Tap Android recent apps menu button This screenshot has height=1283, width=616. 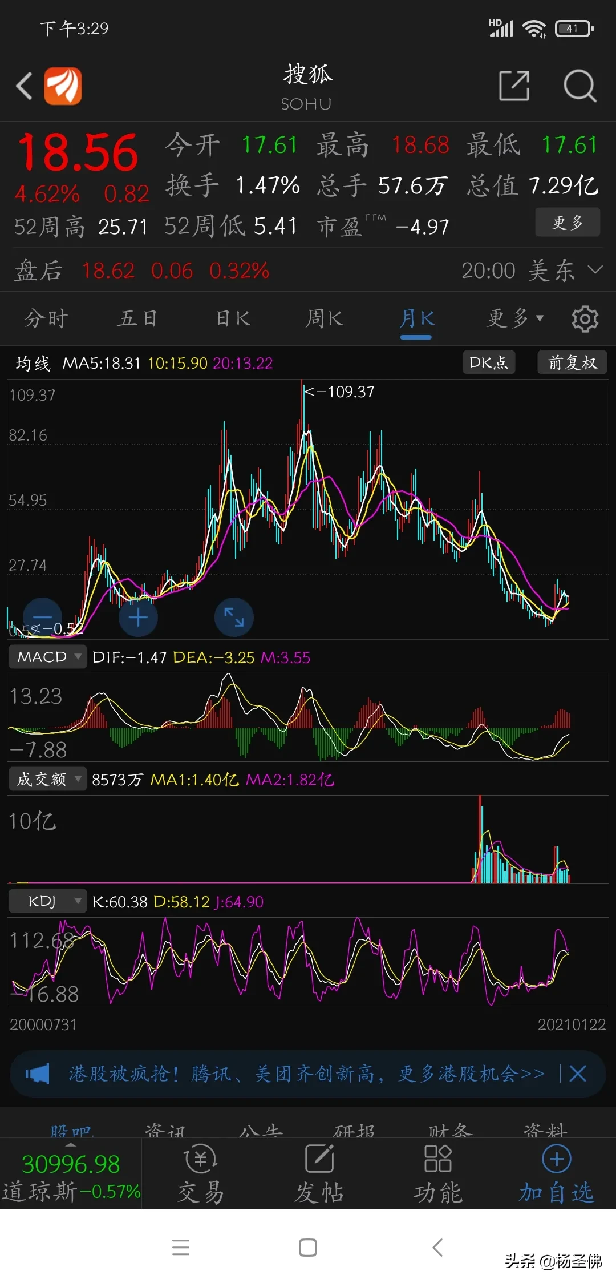(181, 1247)
